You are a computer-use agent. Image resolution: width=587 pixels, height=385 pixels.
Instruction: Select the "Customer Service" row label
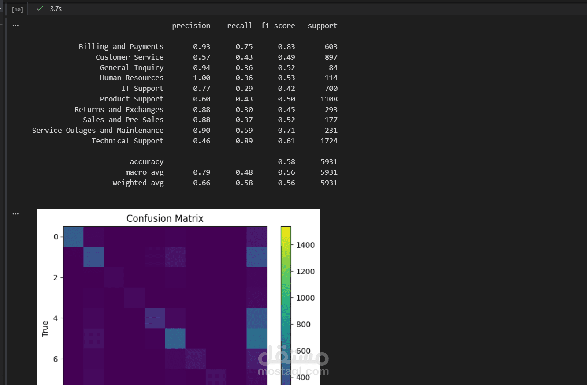pyautogui.click(x=130, y=57)
